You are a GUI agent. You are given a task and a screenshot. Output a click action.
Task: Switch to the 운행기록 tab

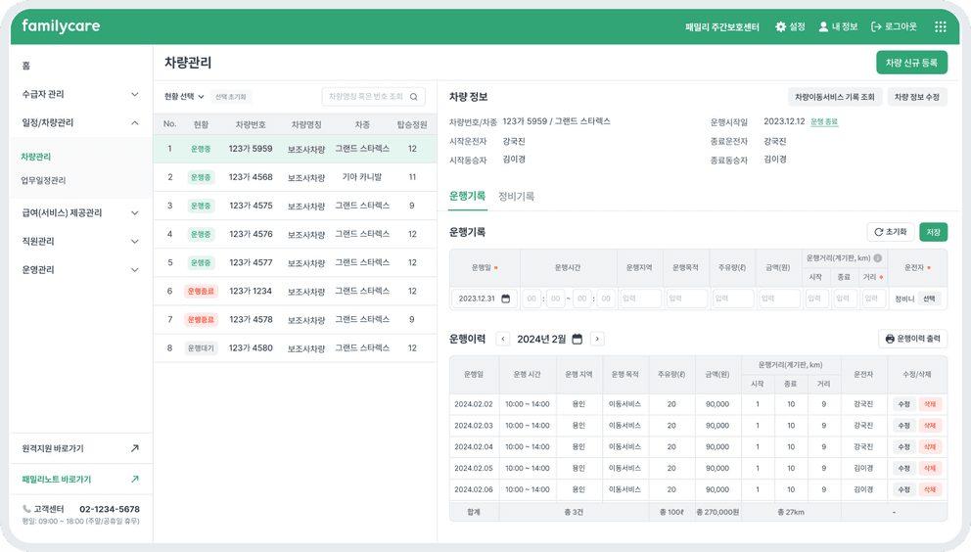pyautogui.click(x=467, y=196)
